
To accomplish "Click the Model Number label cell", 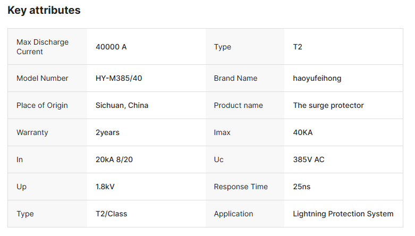I will click(x=43, y=78).
